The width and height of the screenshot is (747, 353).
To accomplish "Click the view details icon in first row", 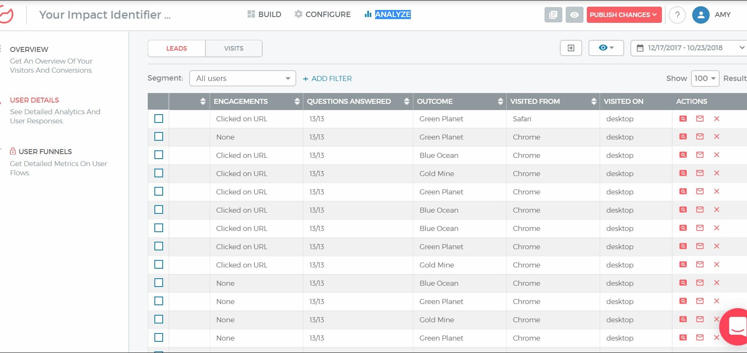I will click(683, 119).
